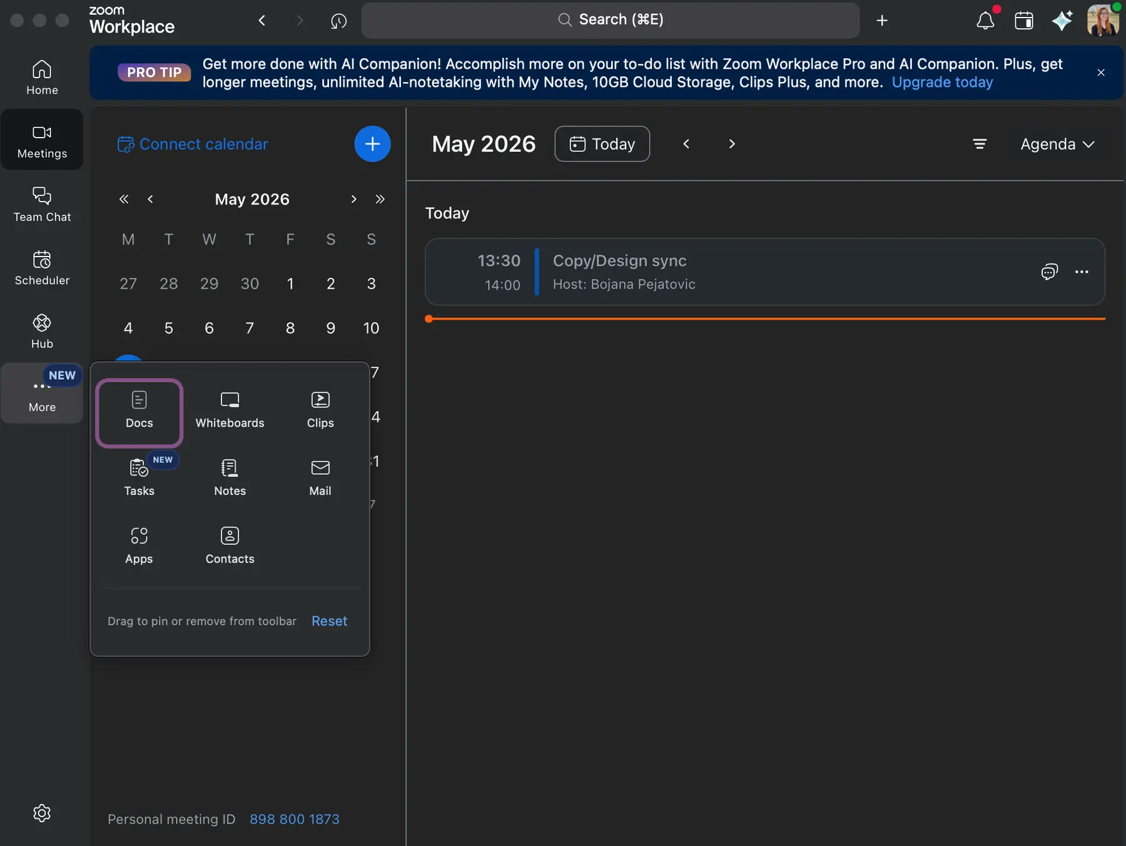1126x846 pixels.
Task: Select May 3 in mini calendar
Action: pos(371,283)
